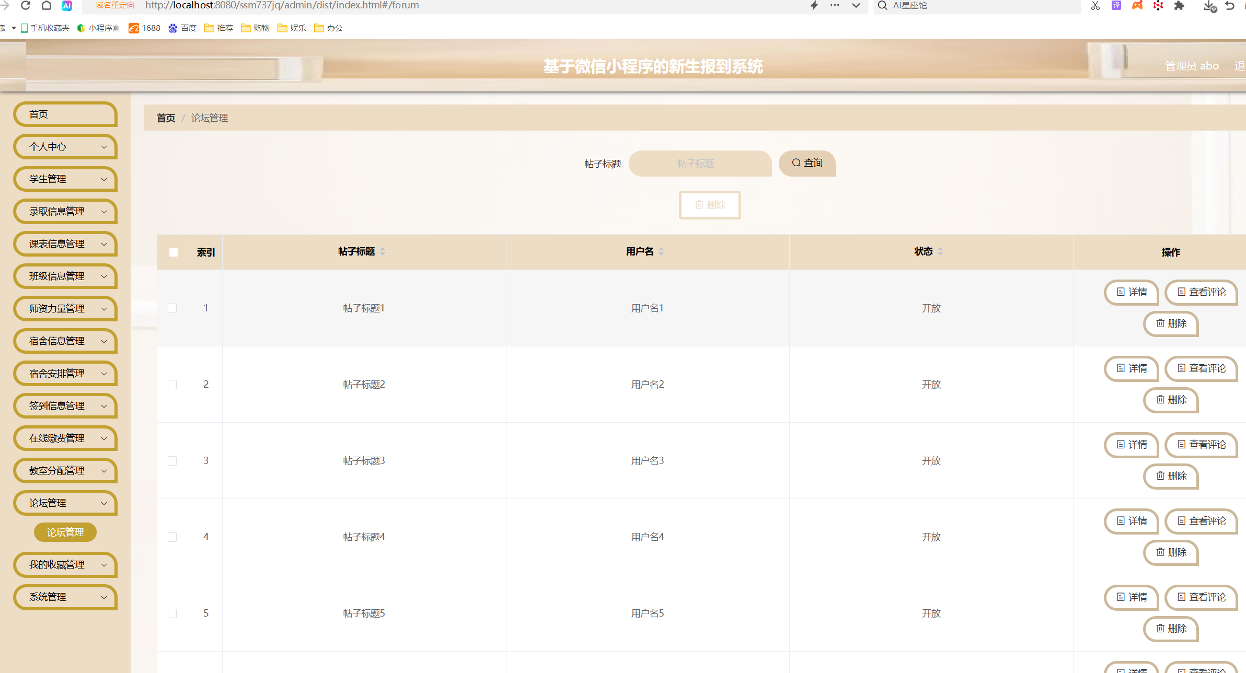Open the 手机收藏夹 bookmark
The width and height of the screenshot is (1246, 673).
point(45,28)
